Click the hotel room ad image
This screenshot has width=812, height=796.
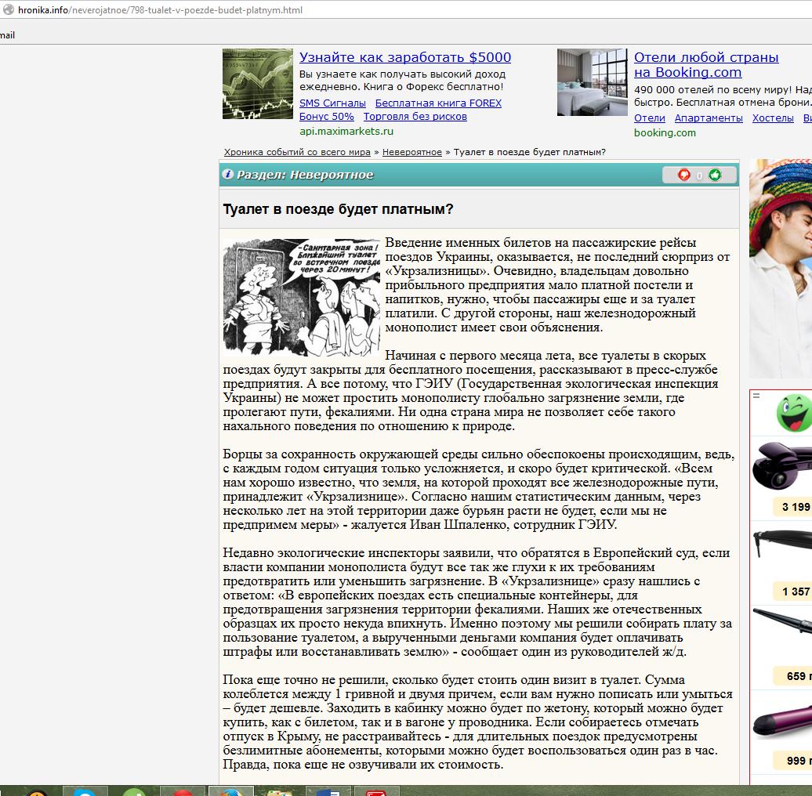tap(593, 82)
